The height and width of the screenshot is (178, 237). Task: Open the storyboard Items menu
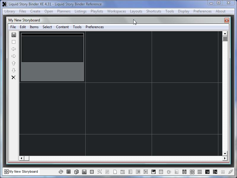tap(34, 27)
